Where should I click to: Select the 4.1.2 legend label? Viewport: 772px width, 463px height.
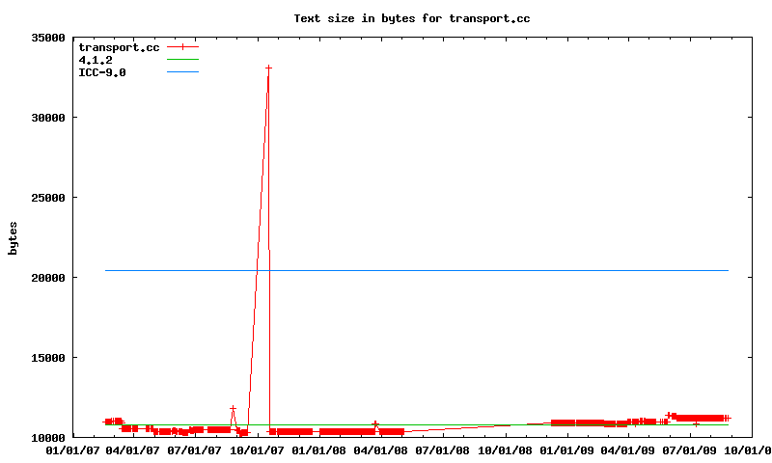[96, 60]
